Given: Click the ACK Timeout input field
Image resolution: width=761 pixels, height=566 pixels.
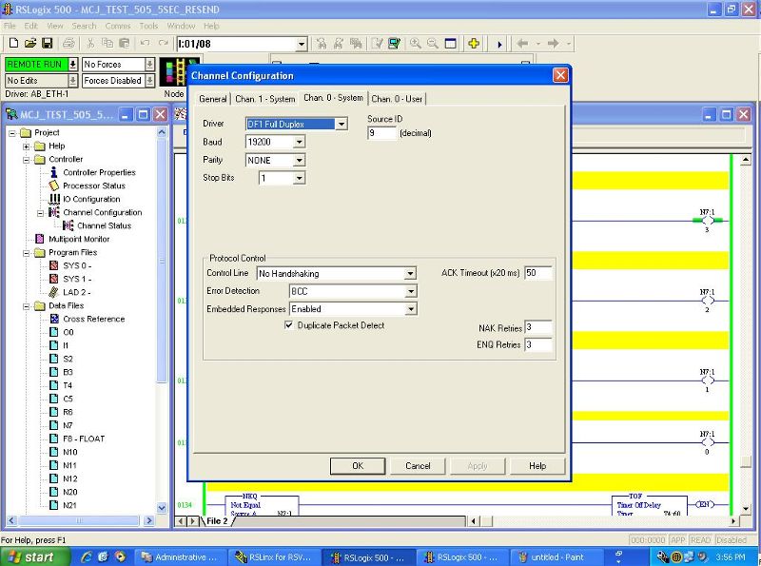Looking at the screenshot, I should [537, 273].
